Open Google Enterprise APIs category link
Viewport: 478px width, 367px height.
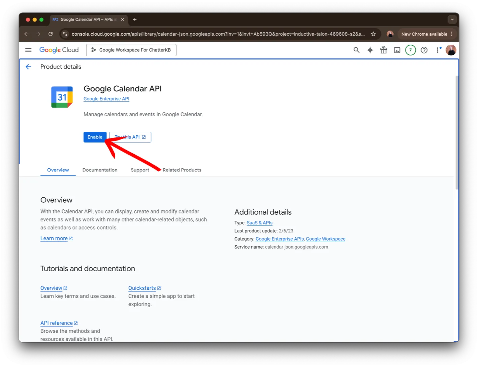[x=280, y=239]
